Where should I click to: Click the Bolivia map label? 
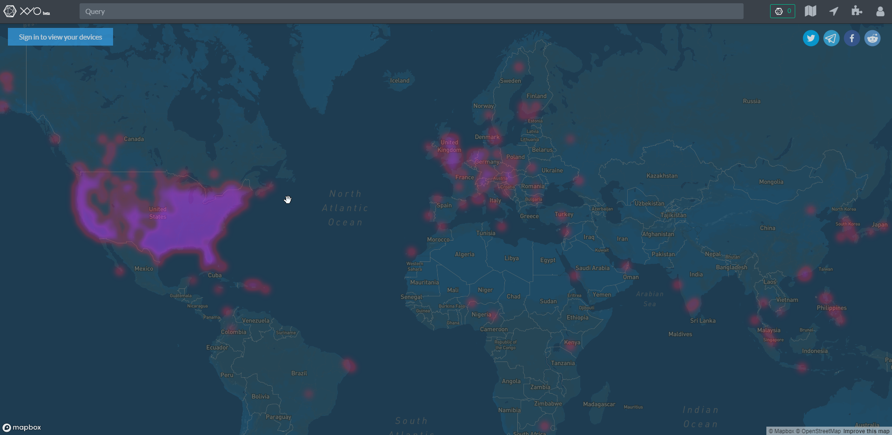click(x=260, y=397)
